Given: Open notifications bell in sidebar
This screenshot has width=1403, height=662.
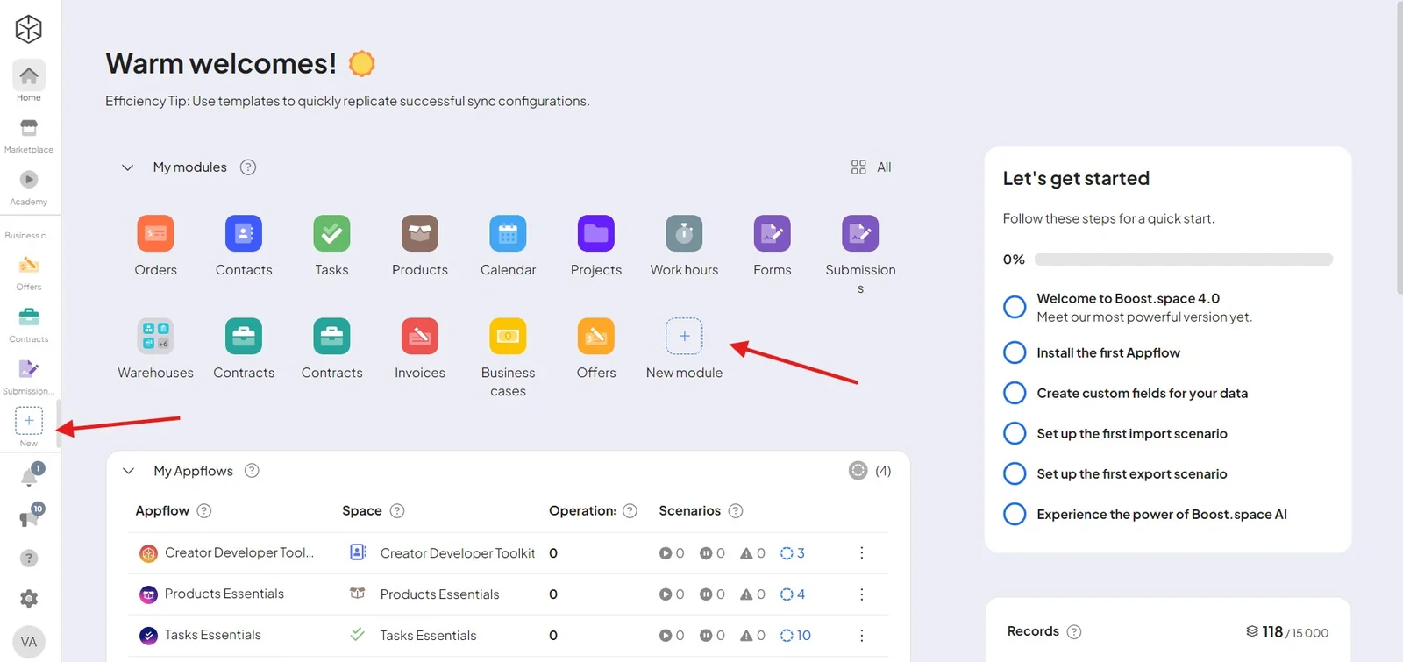Looking at the screenshot, I should (x=30, y=476).
